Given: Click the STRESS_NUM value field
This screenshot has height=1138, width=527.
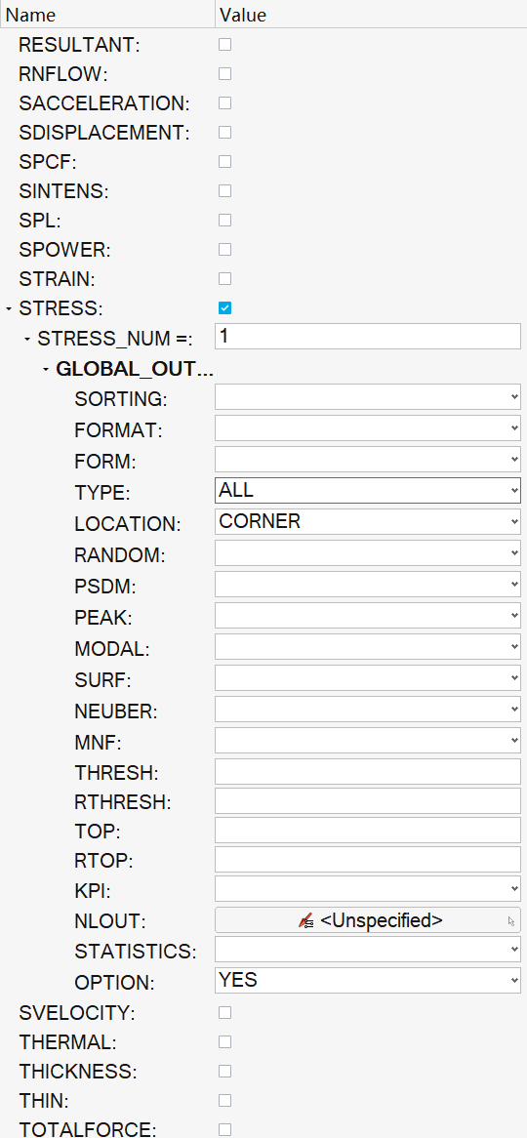Looking at the screenshot, I should point(367,337).
